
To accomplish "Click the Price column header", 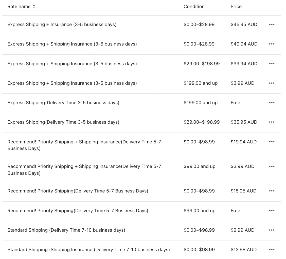I will pos(236,7).
